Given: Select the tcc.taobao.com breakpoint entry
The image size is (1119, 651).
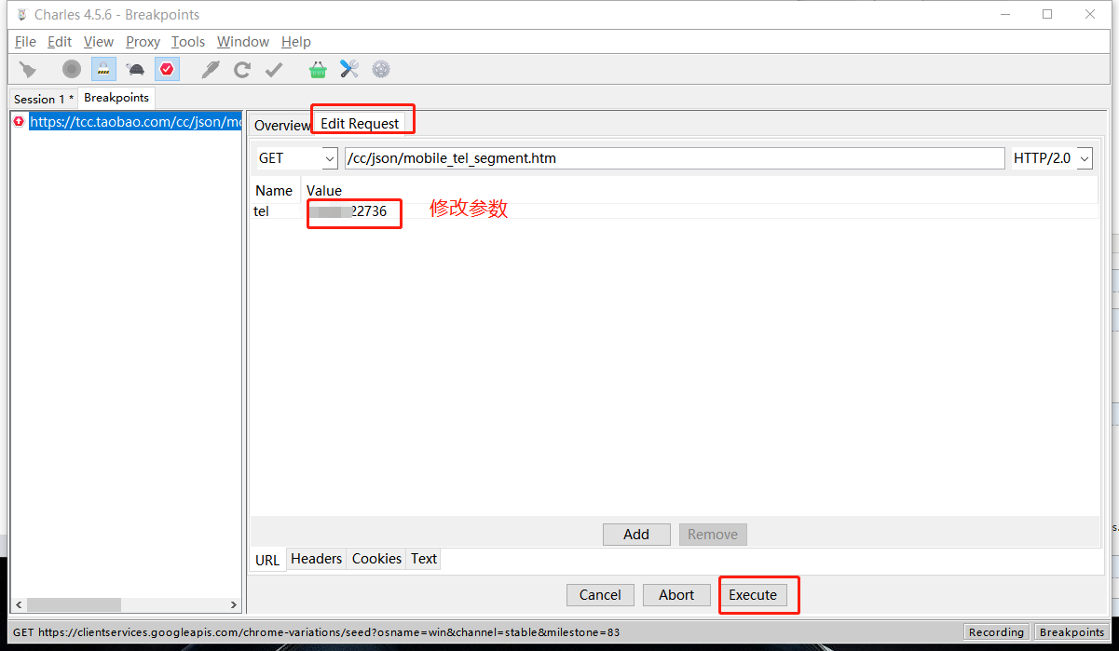Looking at the screenshot, I should click(x=135, y=121).
